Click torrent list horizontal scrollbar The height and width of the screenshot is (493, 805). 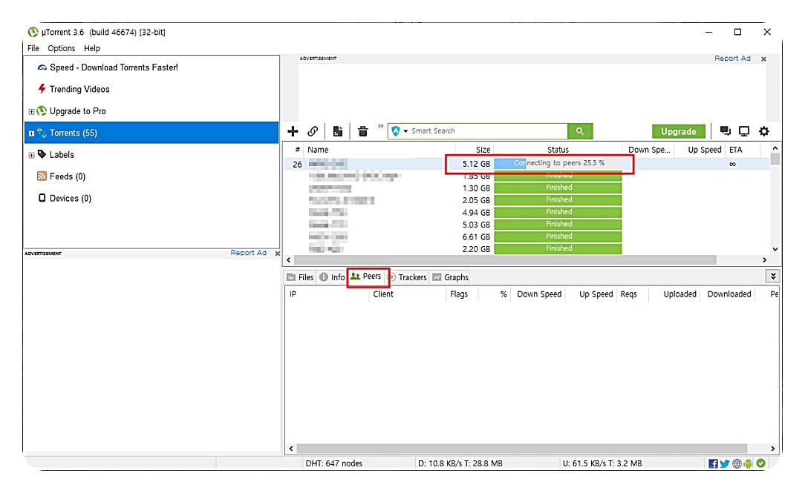click(506, 259)
